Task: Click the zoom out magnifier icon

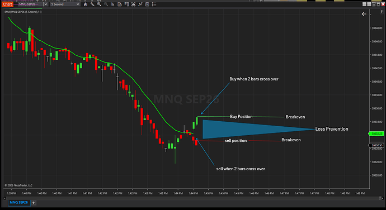Action: point(106,4)
